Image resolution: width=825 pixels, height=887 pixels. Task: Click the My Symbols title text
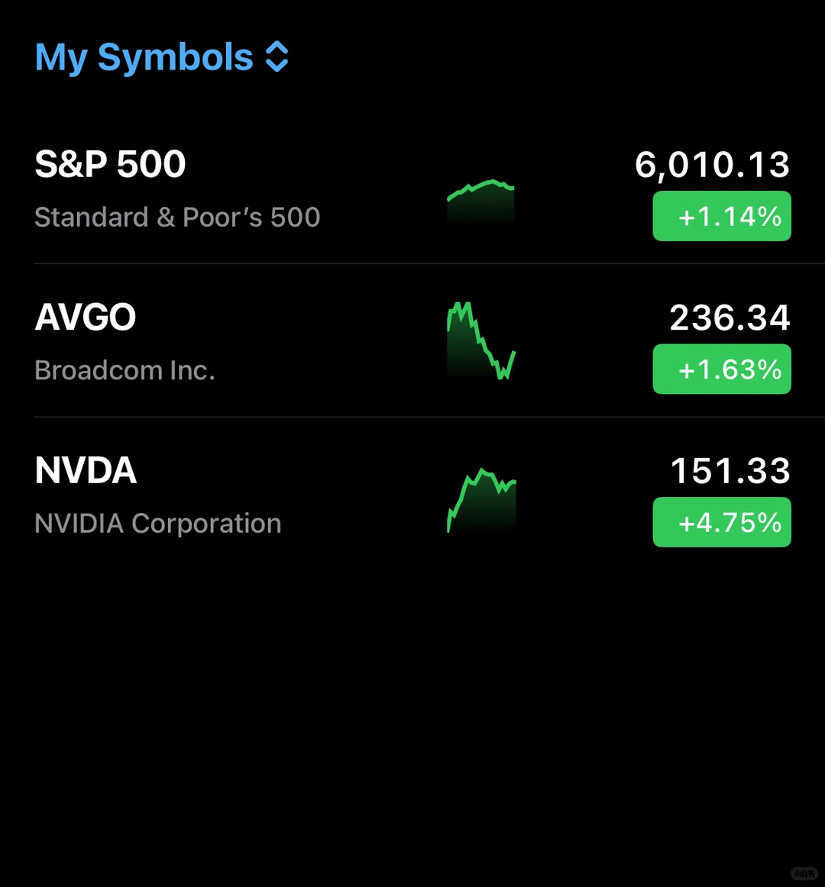tap(144, 58)
